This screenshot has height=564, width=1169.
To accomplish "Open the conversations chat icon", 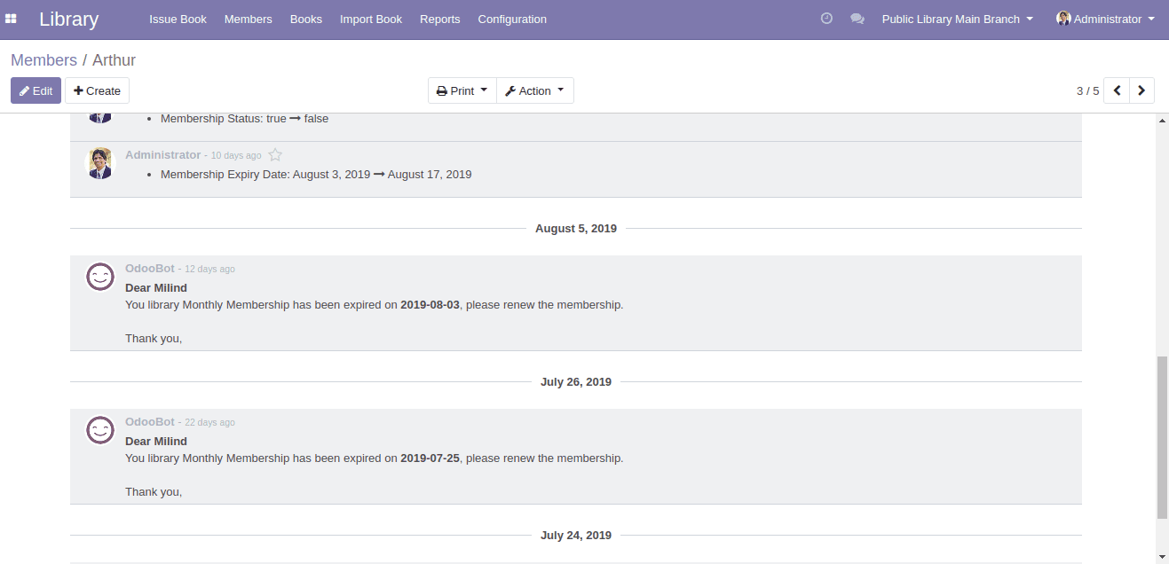I will click(x=857, y=19).
